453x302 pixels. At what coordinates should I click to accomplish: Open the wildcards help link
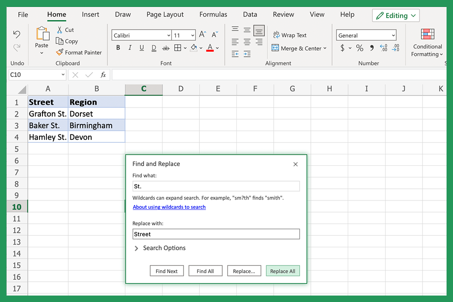click(x=169, y=207)
